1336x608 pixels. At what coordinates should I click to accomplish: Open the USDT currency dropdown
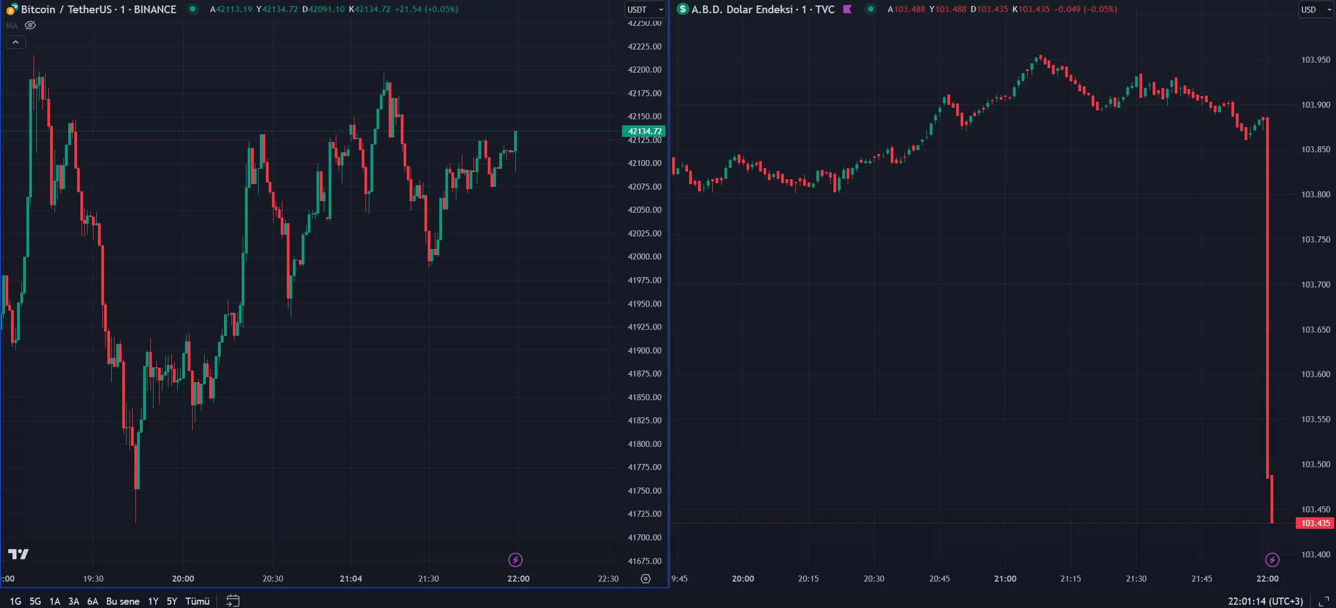click(x=645, y=9)
